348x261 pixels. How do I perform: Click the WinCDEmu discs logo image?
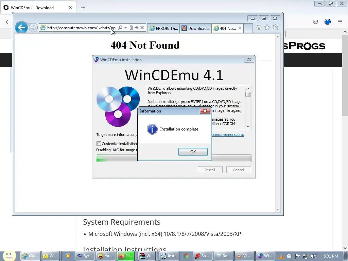point(118,106)
